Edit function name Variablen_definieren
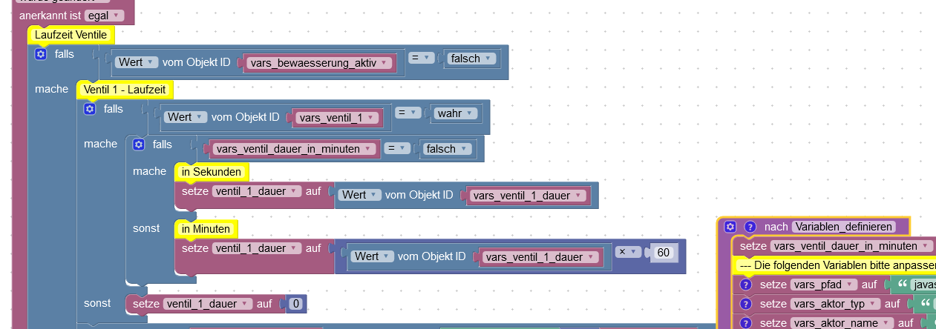This screenshot has width=936, height=329. click(x=844, y=227)
